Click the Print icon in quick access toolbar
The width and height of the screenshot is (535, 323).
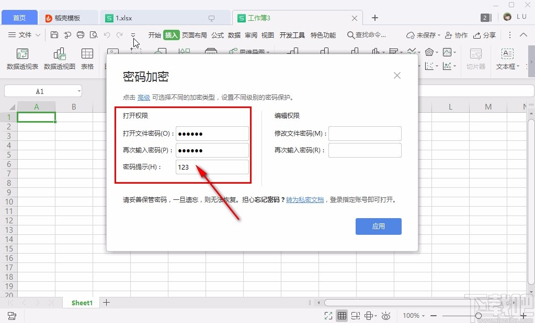point(81,35)
